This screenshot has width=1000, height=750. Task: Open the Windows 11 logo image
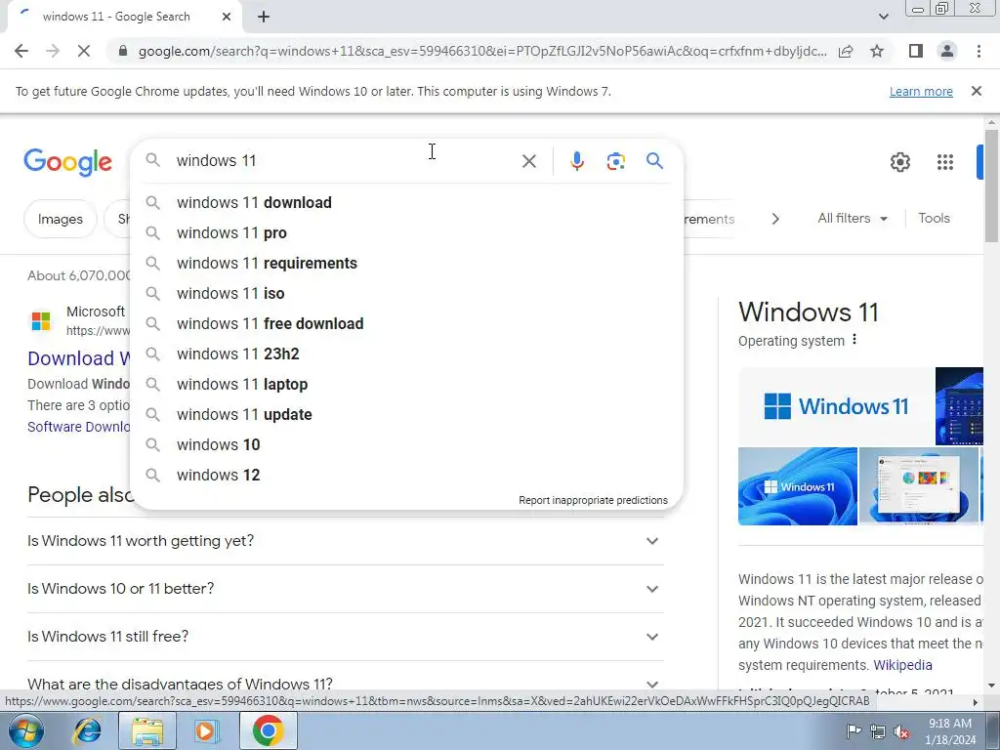pos(836,406)
